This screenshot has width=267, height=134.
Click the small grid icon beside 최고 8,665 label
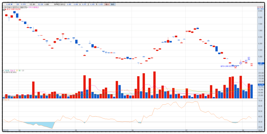[4, 10]
